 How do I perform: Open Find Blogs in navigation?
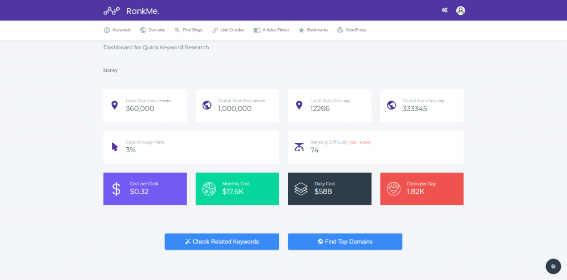[x=188, y=30]
